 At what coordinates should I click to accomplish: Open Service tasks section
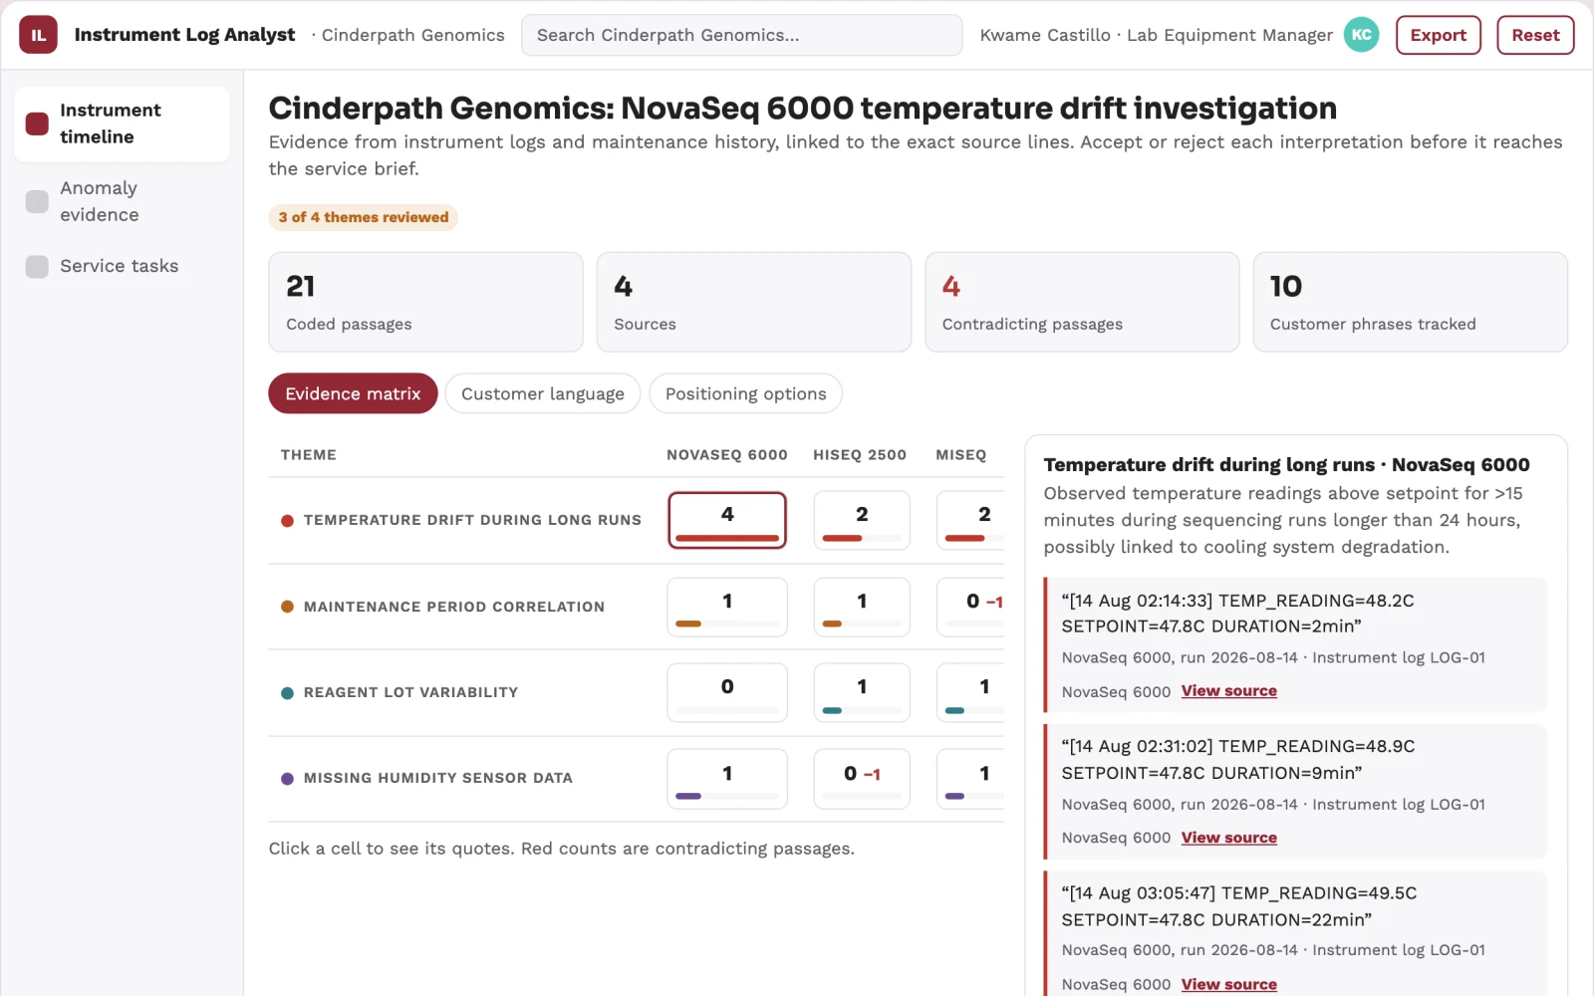coord(122,266)
